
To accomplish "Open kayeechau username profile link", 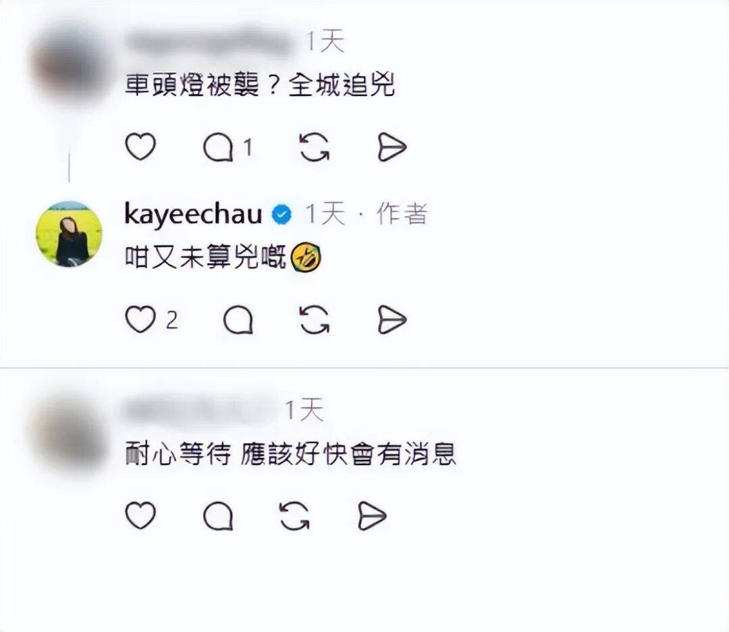I will point(194,215).
